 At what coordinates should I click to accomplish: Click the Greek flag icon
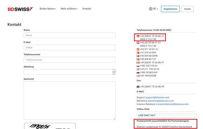point(138,69)
